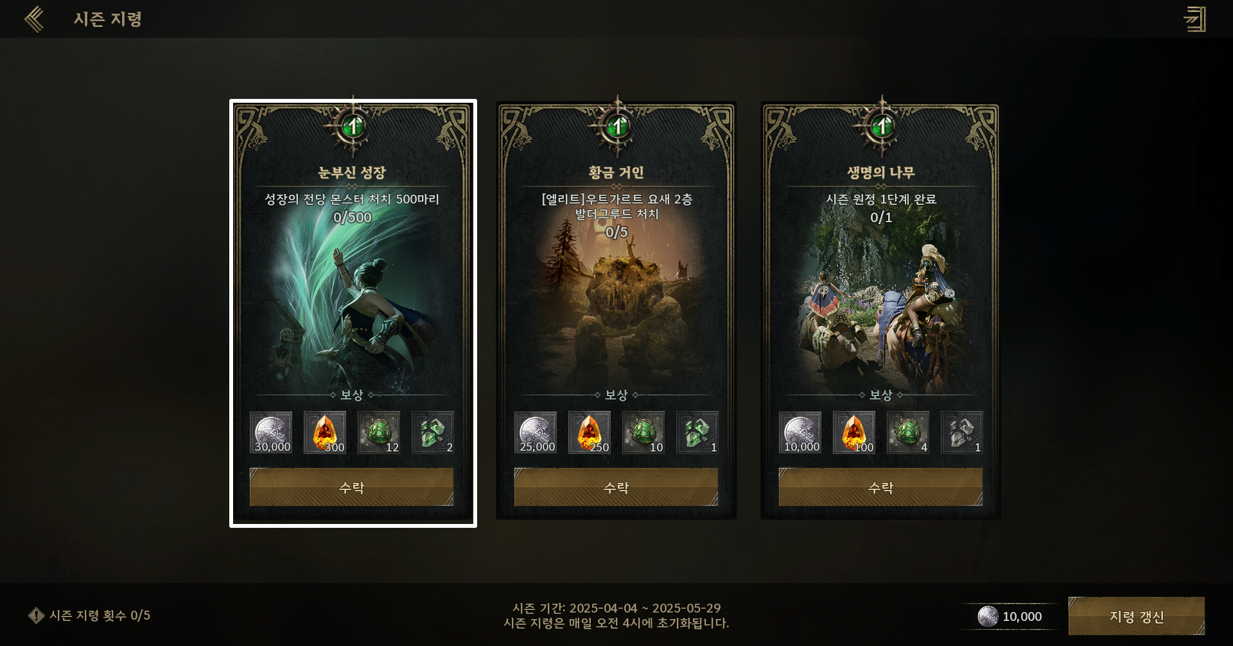Click the 시즌 지령 횟수 info icon

[x=36, y=616]
